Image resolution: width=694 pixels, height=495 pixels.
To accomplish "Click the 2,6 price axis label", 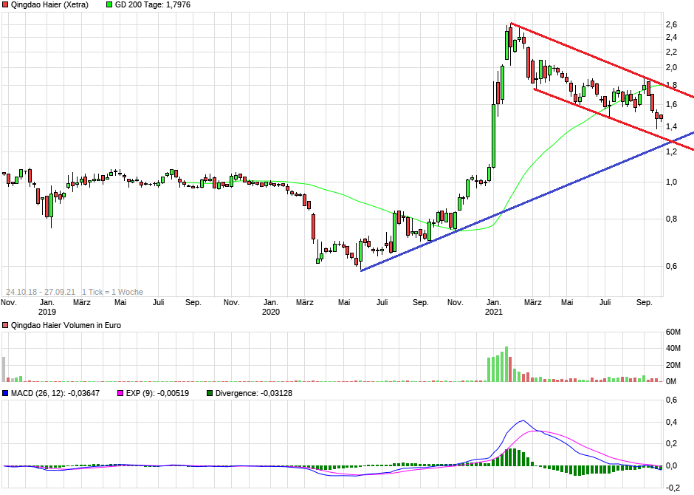I will tap(670, 25).
